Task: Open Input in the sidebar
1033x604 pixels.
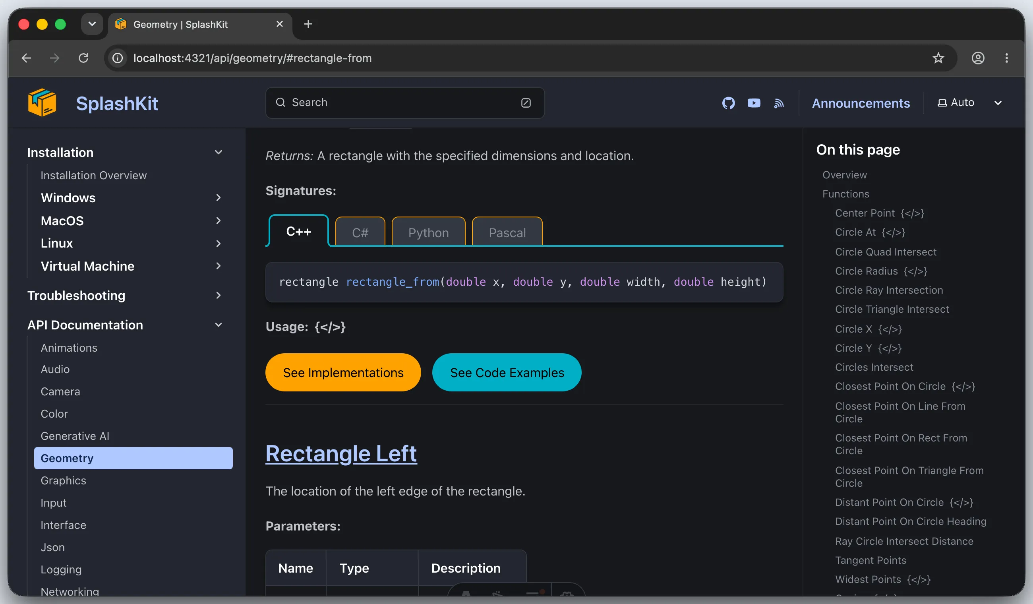Action: click(x=53, y=503)
